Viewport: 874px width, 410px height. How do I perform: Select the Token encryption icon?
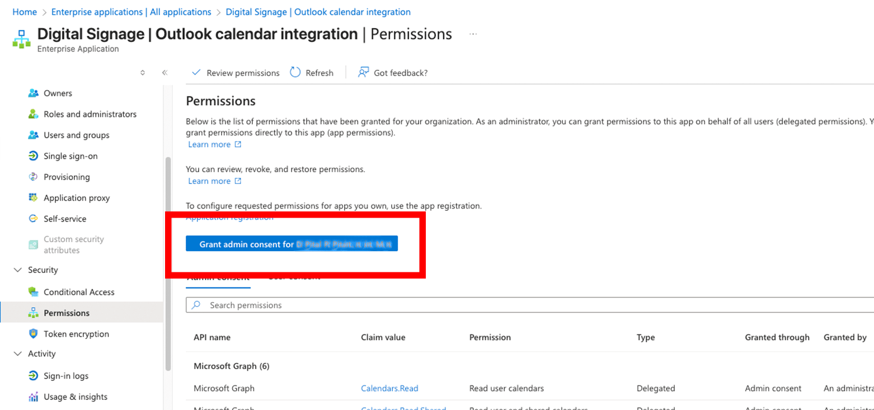(33, 334)
